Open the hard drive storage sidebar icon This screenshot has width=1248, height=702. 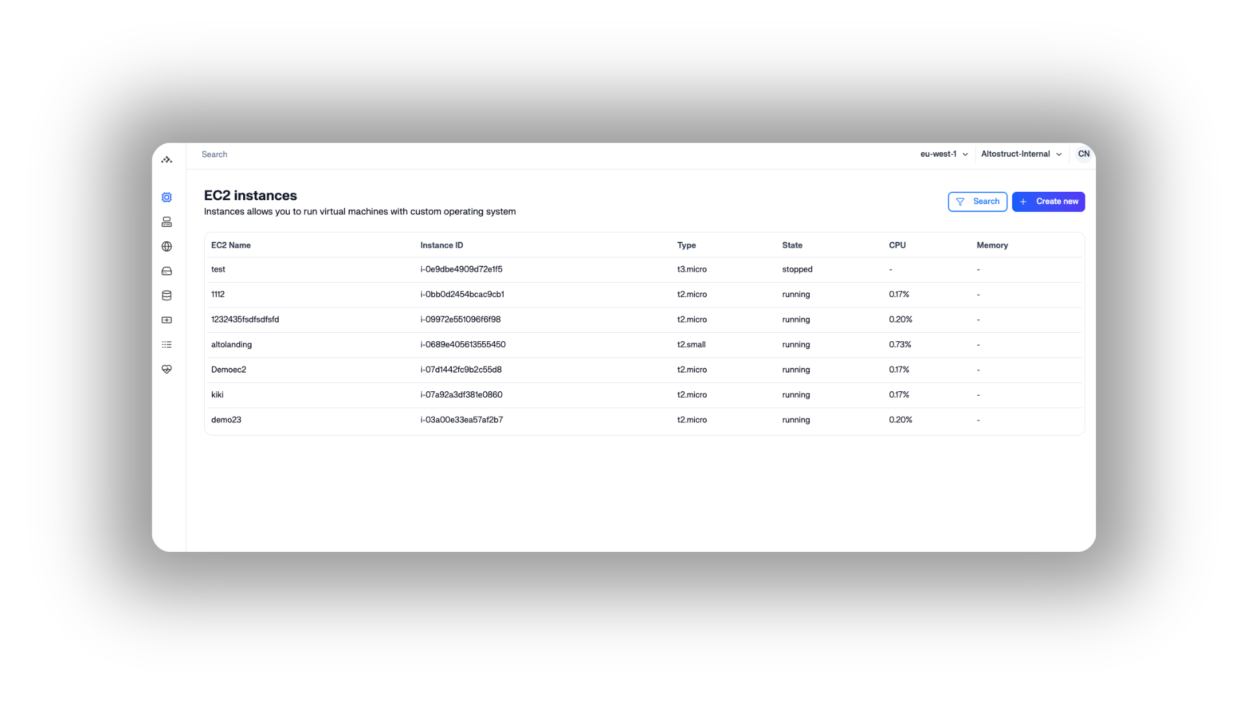tap(166, 271)
